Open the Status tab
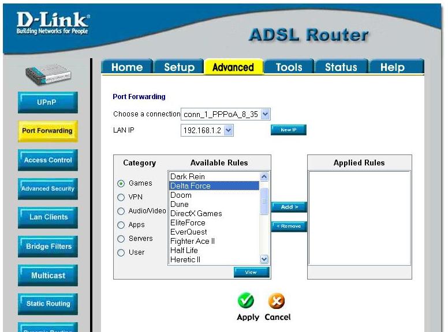Screen dimensions: 448x332 coord(341,67)
